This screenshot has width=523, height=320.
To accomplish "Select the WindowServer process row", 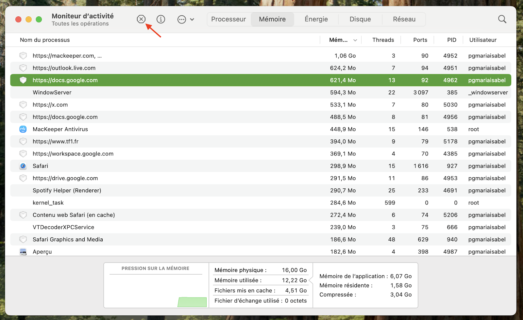I will [131, 92].
